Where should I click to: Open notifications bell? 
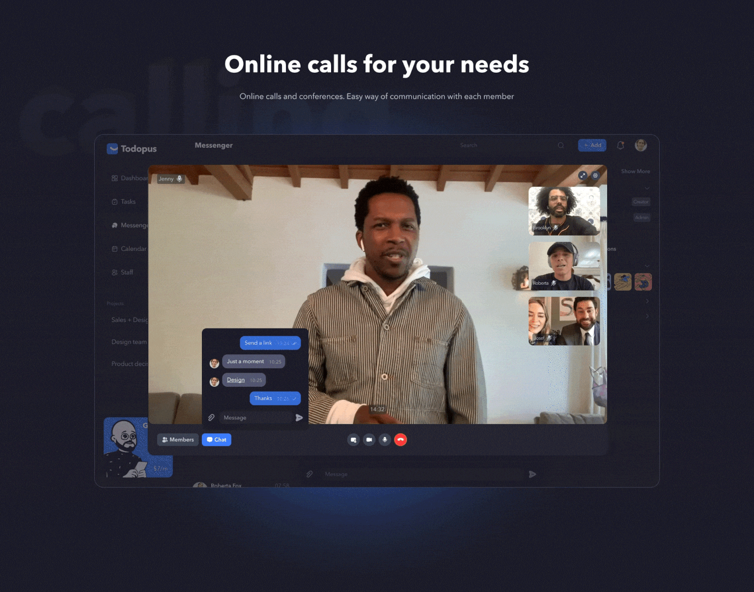coord(621,145)
